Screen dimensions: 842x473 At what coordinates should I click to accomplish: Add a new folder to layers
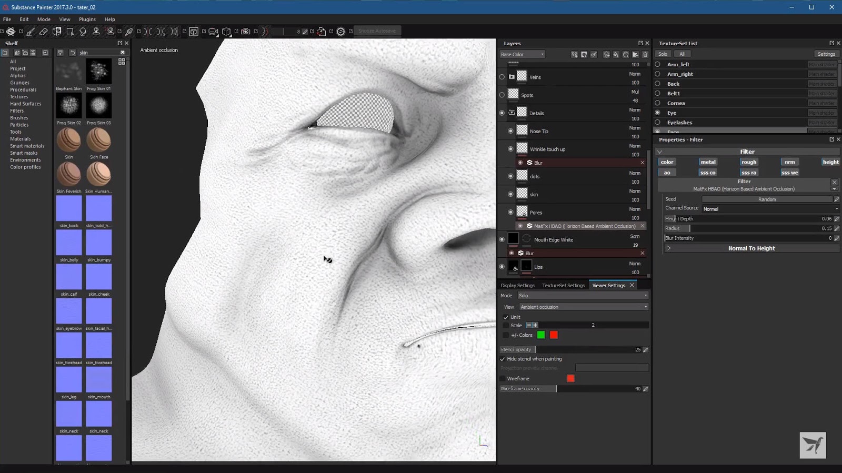tap(635, 54)
